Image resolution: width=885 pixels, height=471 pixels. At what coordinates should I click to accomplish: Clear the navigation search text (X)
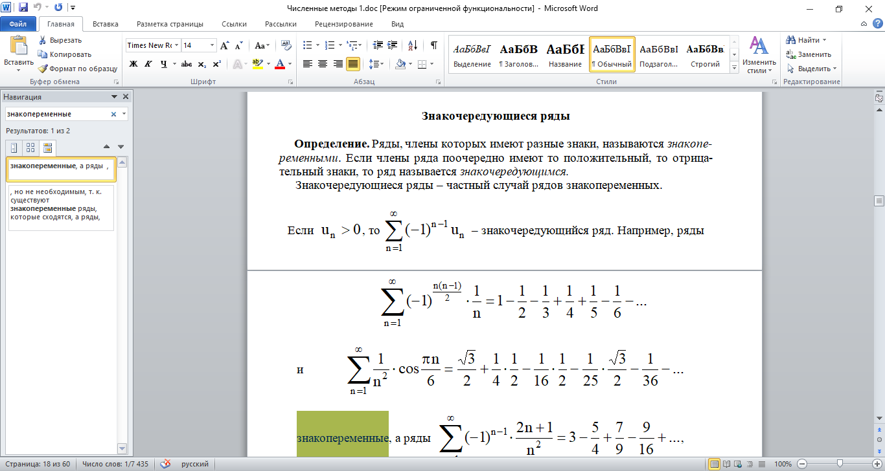click(x=113, y=114)
